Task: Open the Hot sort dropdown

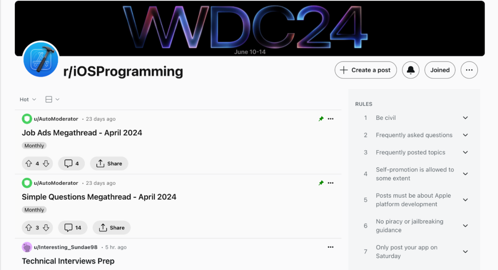Action: pyautogui.click(x=28, y=100)
